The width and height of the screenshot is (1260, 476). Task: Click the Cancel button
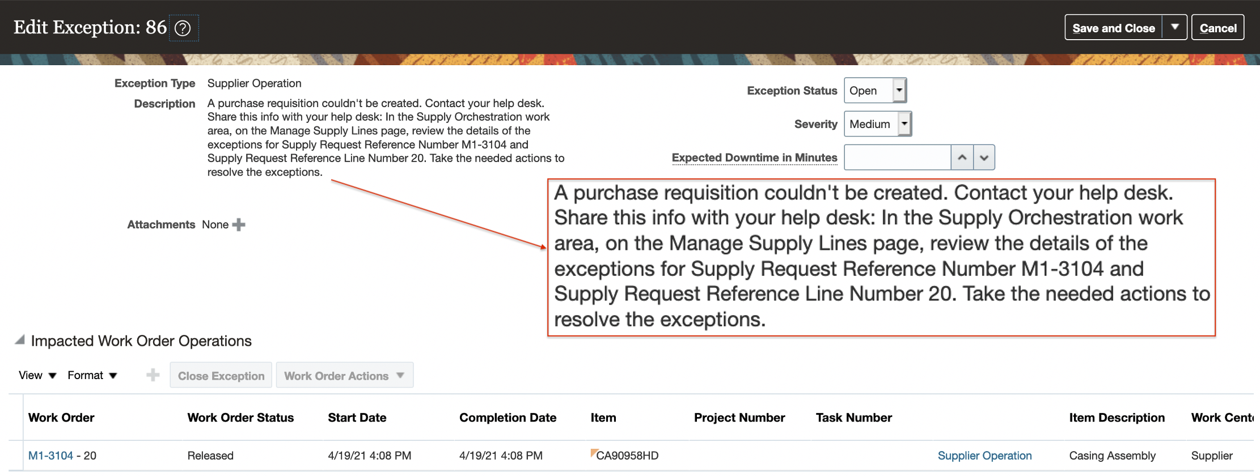pos(1217,28)
